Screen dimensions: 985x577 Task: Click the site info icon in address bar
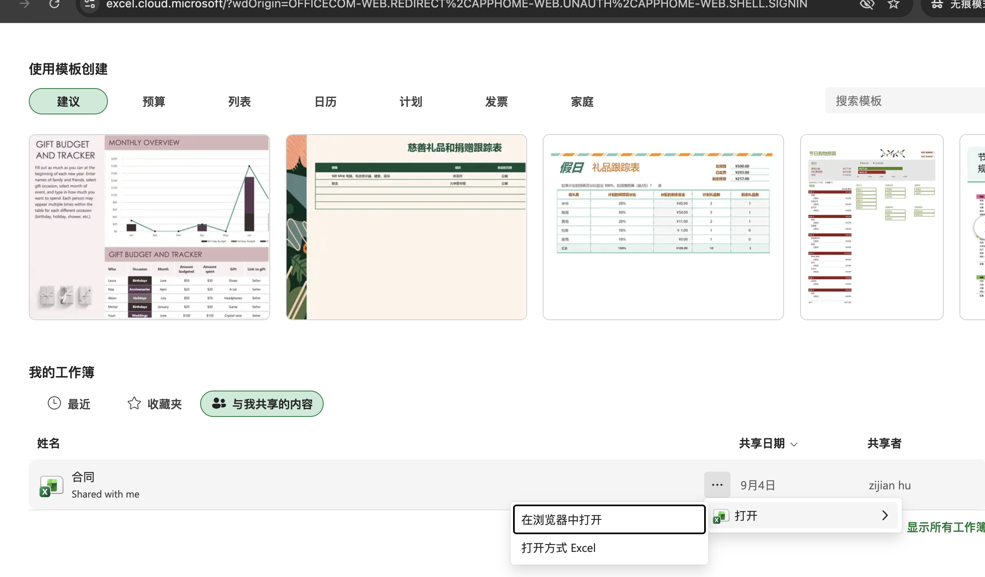click(x=89, y=5)
